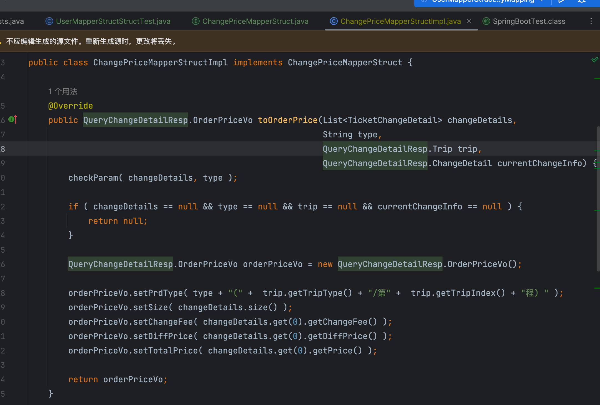Click the yellow class icon on active Impl tab
Image resolution: width=600 pixels, height=405 pixels.
click(334, 21)
